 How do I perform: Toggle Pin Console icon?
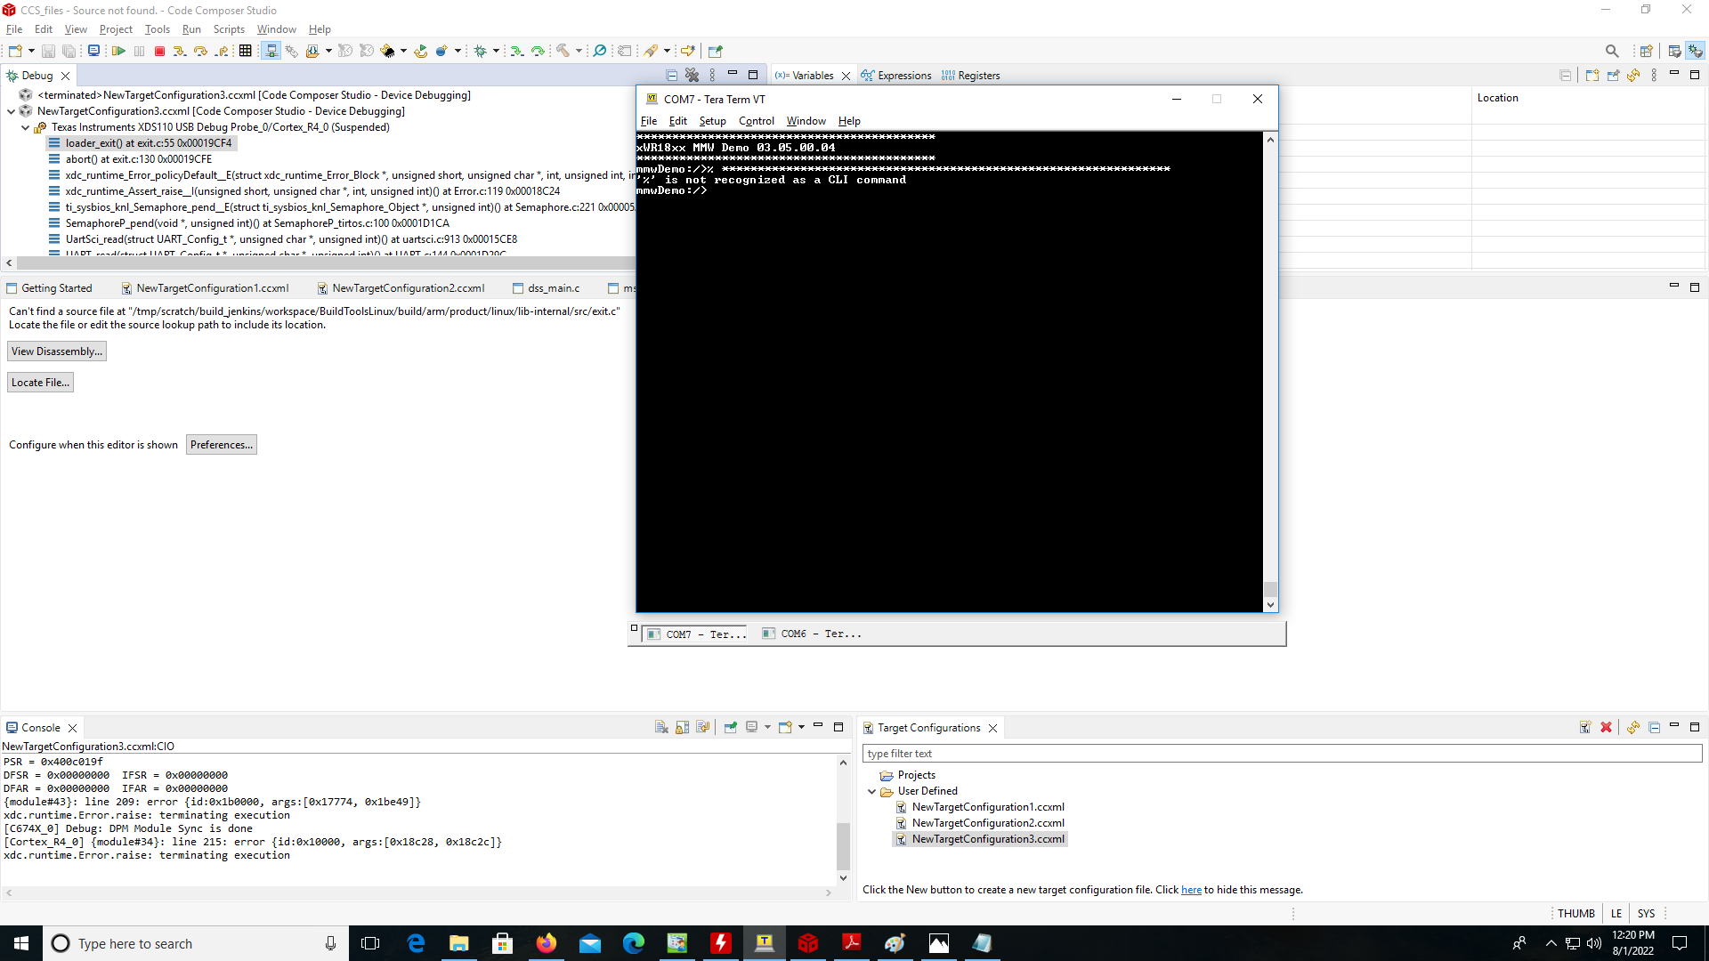click(730, 727)
